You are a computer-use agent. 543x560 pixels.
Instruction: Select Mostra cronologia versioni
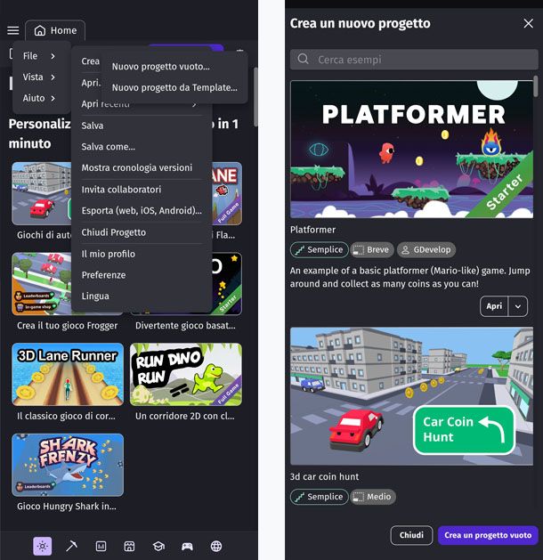point(142,168)
